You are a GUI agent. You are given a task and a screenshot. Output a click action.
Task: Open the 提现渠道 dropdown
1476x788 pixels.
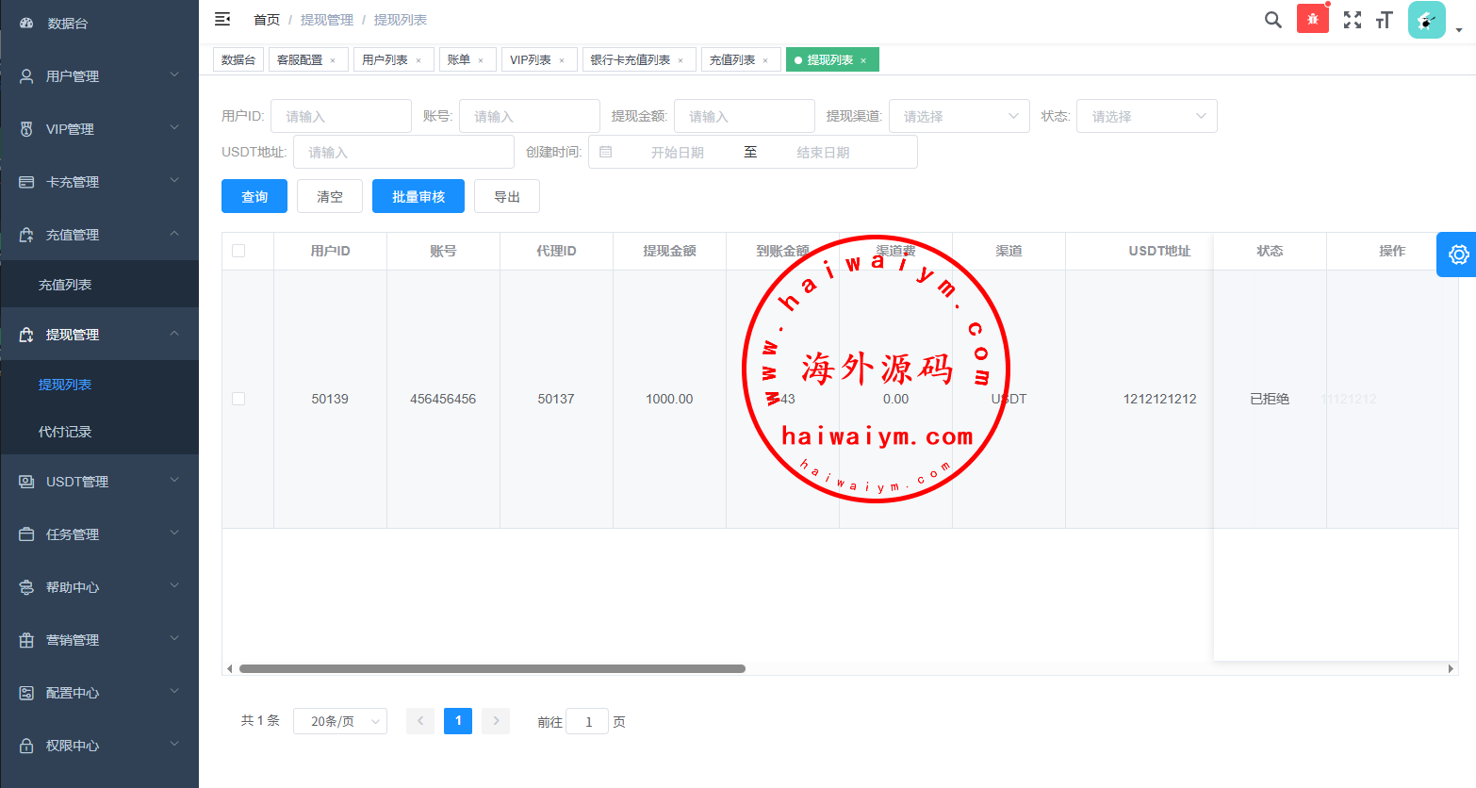959,116
